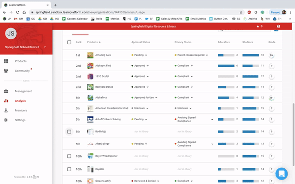
Task: Click the Privacy Status column header
Action: 183,42
